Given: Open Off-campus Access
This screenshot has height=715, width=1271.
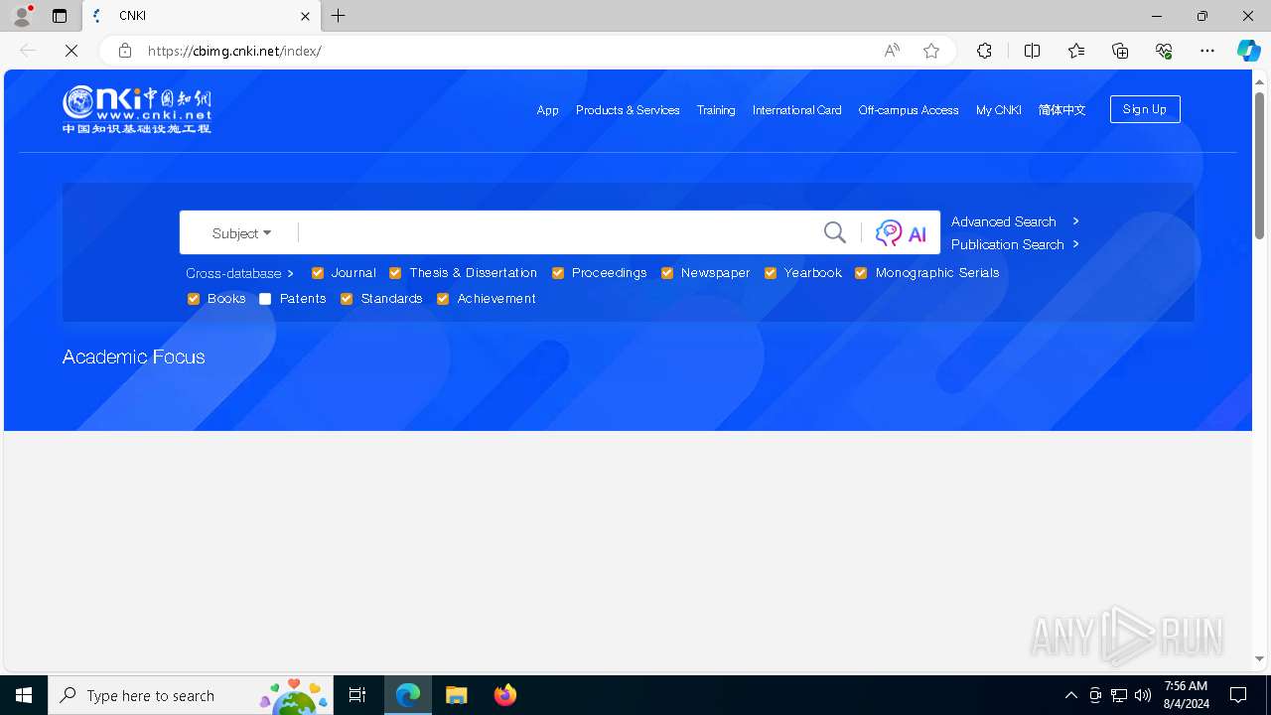Looking at the screenshot, I should [x=909, y=110].
